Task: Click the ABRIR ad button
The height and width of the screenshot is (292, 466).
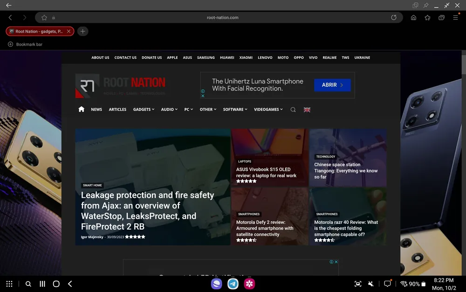Action: pyautogui.click(x=332, y=85)
